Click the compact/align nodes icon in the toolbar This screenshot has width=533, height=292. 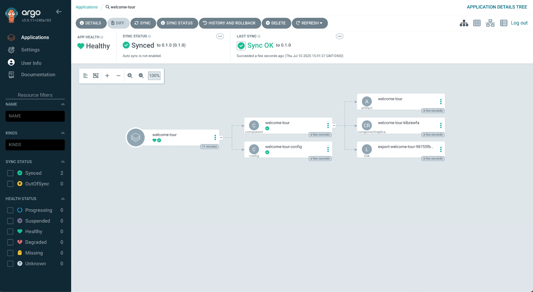pos(85,76)
